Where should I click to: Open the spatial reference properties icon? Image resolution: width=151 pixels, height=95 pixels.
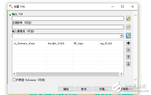pyautogui.click(x=128, y=27)
